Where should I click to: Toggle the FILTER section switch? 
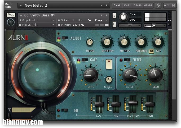(x=127, y=60)
